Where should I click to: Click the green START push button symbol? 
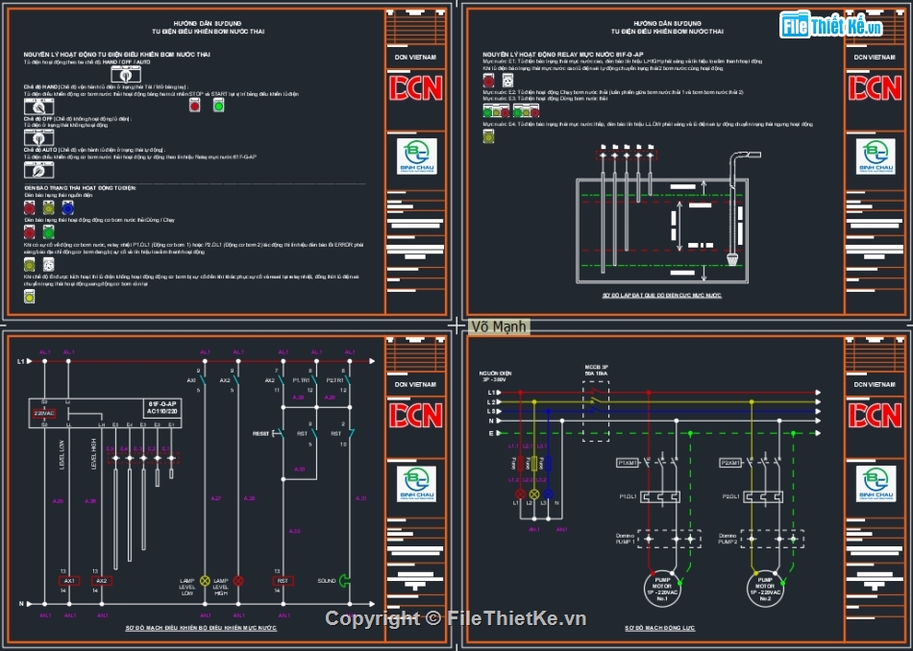pos(218,106)
